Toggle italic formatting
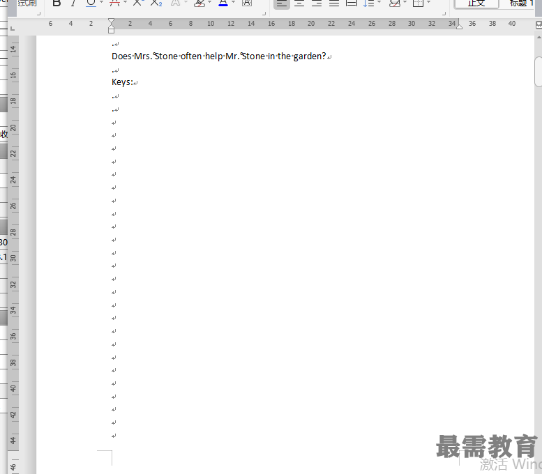This screenshot has height=474, width=542. 73,3
